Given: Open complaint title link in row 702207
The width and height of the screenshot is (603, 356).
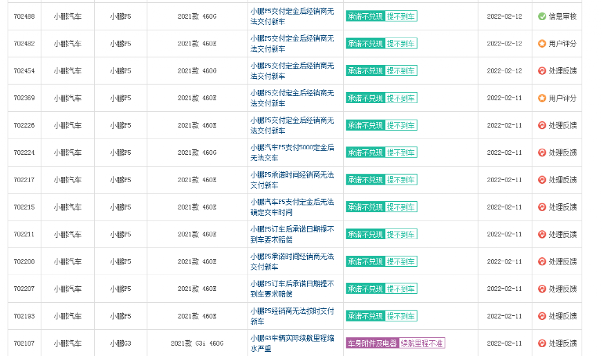Looking at the screenshot, I should (x=292, y=289).
